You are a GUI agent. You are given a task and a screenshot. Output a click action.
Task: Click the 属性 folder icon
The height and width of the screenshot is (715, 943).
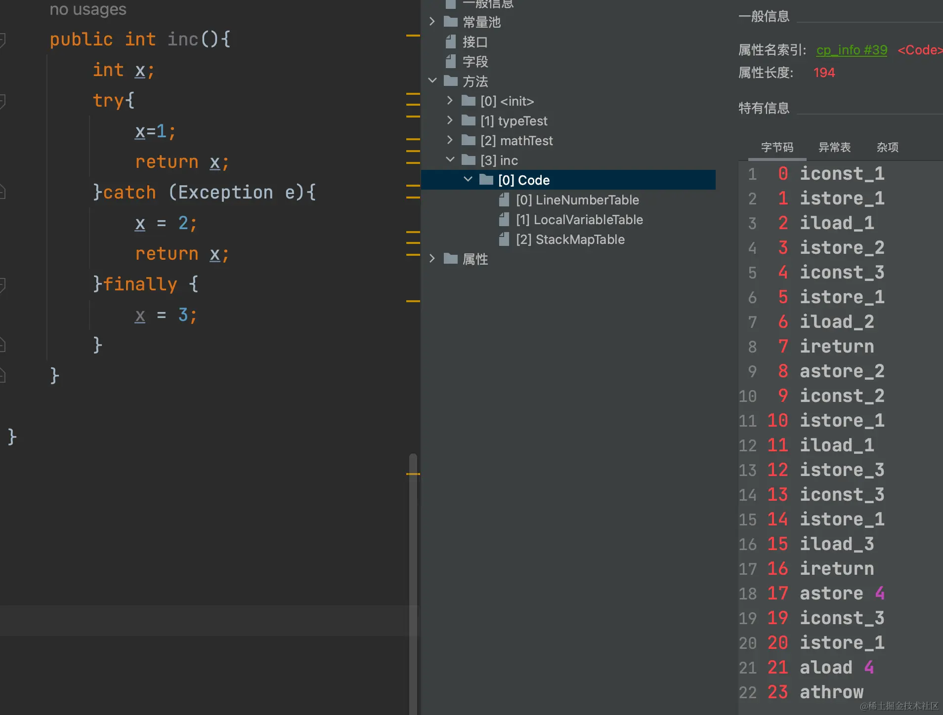point(451,259)
